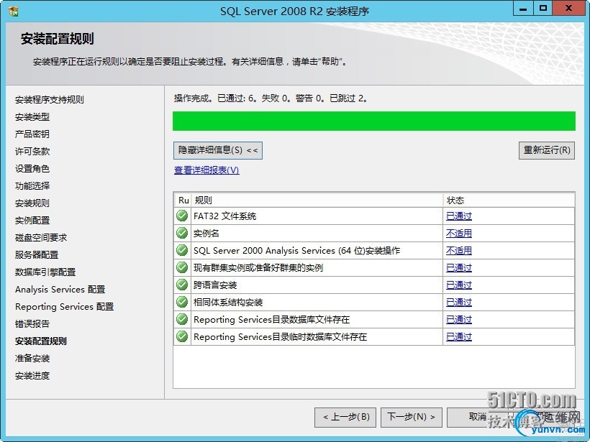Click the green check icon beside 实例名
This screenshot has width=590, height=442.
(182, 233)
